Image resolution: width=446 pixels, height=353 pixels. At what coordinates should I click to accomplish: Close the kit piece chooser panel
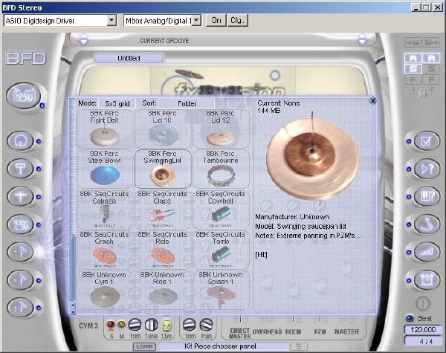[x=372, y=100]
